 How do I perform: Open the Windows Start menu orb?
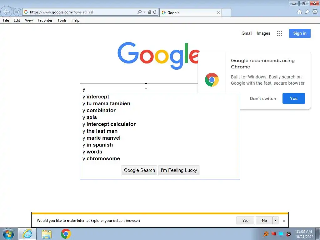pyautogui.click(x=8, y=234)
